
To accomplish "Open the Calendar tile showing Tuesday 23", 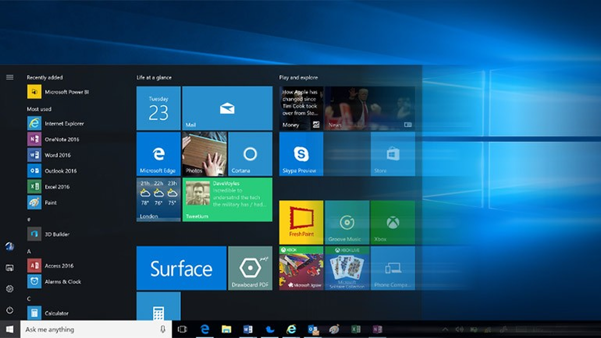I will (x=158, y=108).
